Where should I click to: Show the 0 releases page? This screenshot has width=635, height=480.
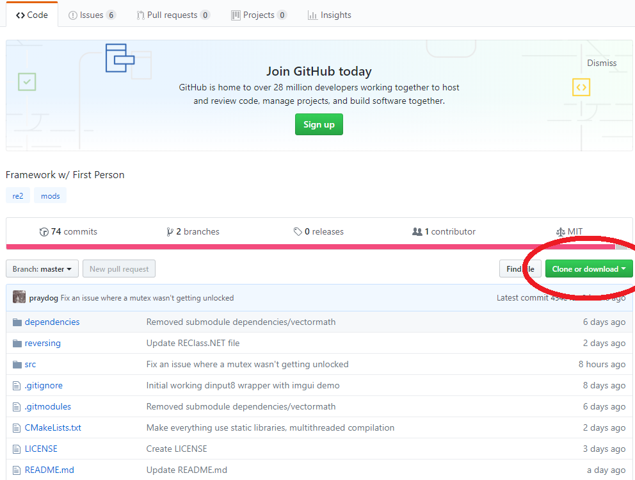(318, 231)
